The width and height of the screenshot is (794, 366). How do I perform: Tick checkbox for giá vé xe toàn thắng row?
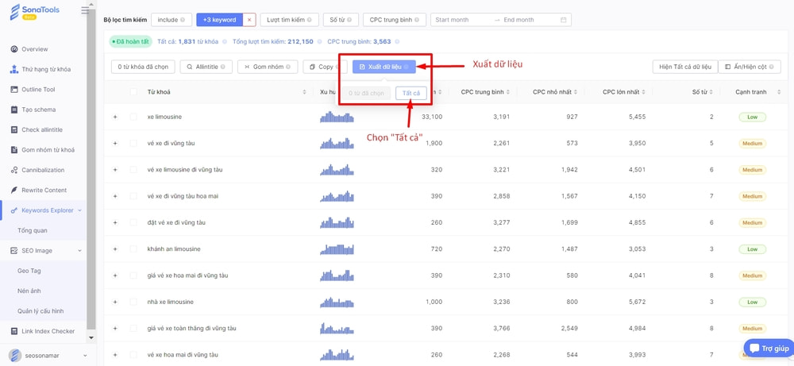coord(133,329)
